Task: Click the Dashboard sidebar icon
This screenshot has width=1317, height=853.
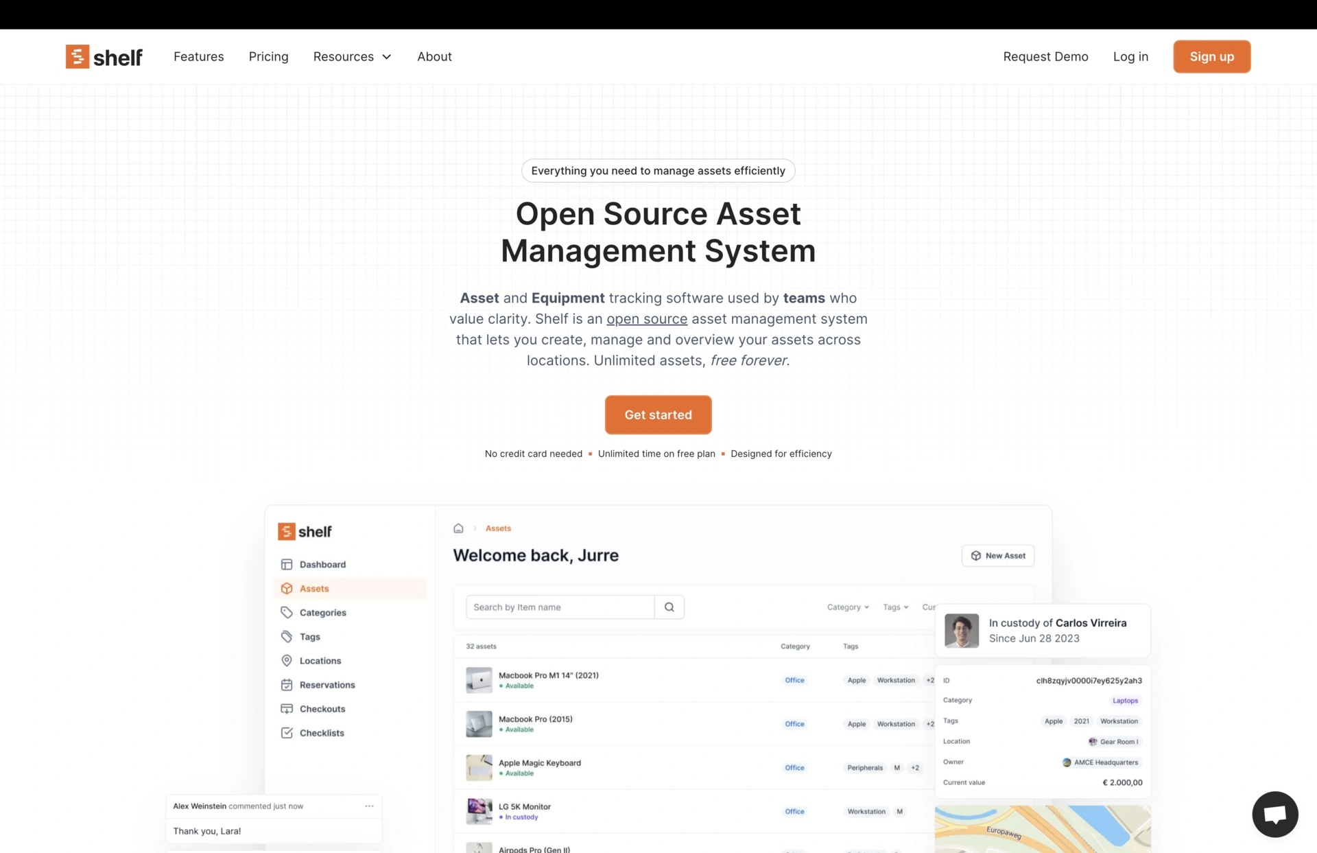Action: coord(287,564)
